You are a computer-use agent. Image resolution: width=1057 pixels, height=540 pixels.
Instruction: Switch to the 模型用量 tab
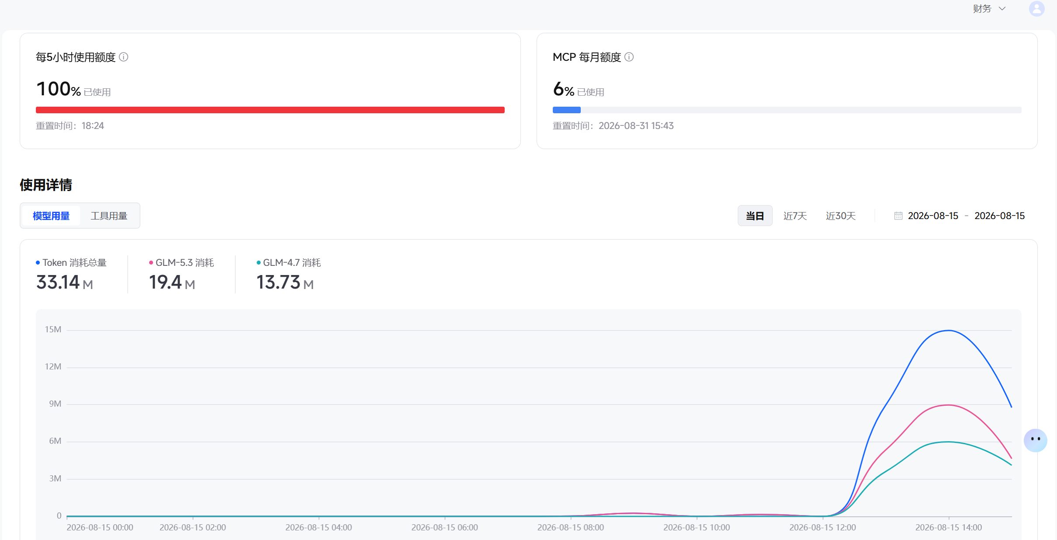(x=51, y=216)
